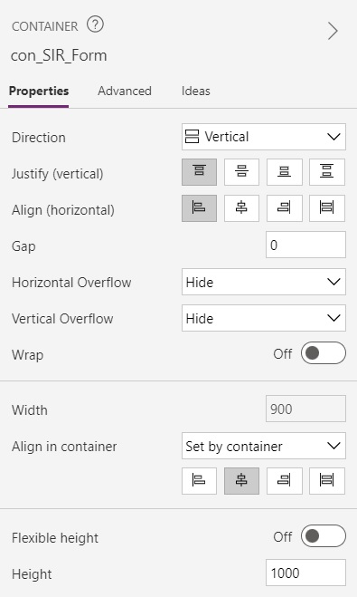Expand the Align in container dropdown
The height and width of the screenshot is (597, 357).
(x=264, y=446)
